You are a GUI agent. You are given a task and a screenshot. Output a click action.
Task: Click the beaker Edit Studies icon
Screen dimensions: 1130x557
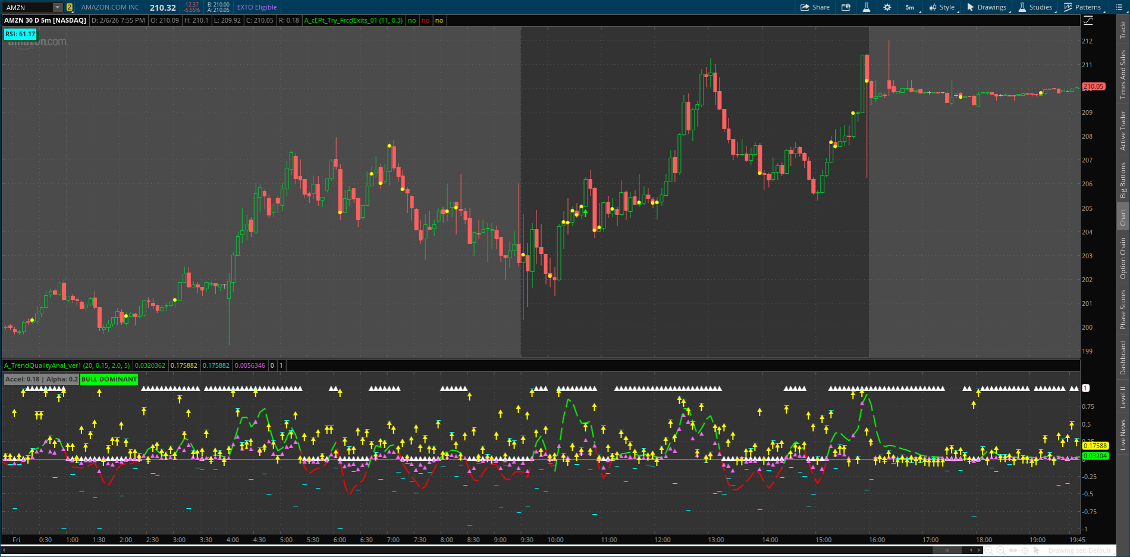coord(867,7)
